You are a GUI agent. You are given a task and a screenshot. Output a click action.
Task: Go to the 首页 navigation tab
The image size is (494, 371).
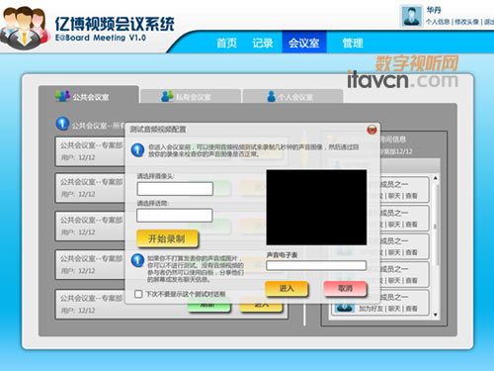coord(226,43)
